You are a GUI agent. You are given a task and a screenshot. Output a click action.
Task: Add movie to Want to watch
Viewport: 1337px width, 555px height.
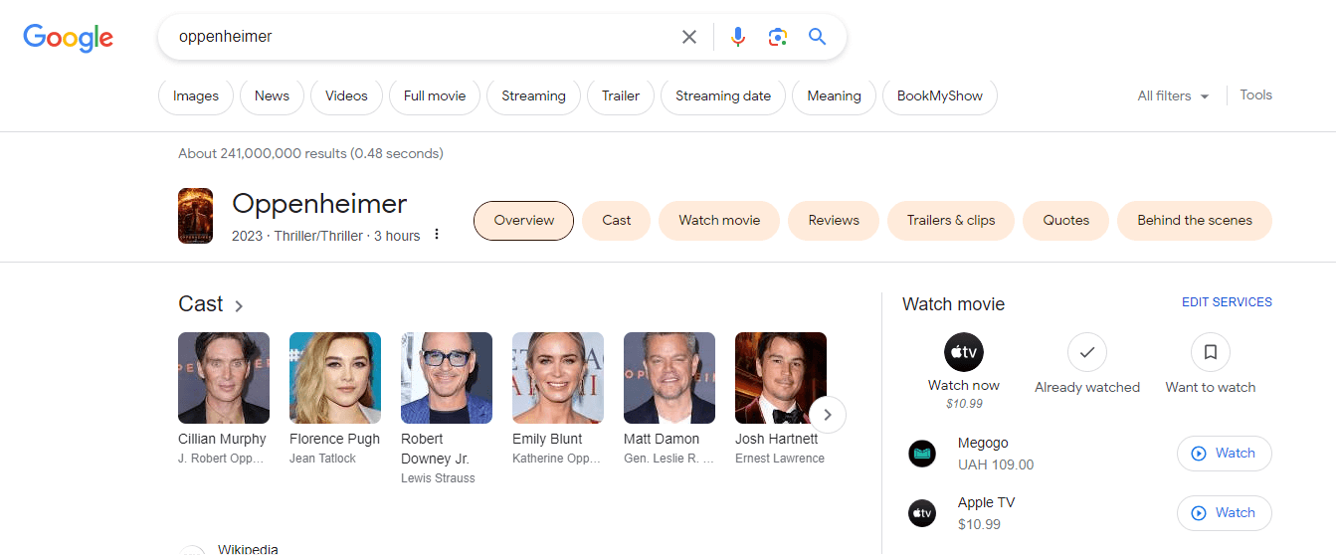[x=1211, y=352]
